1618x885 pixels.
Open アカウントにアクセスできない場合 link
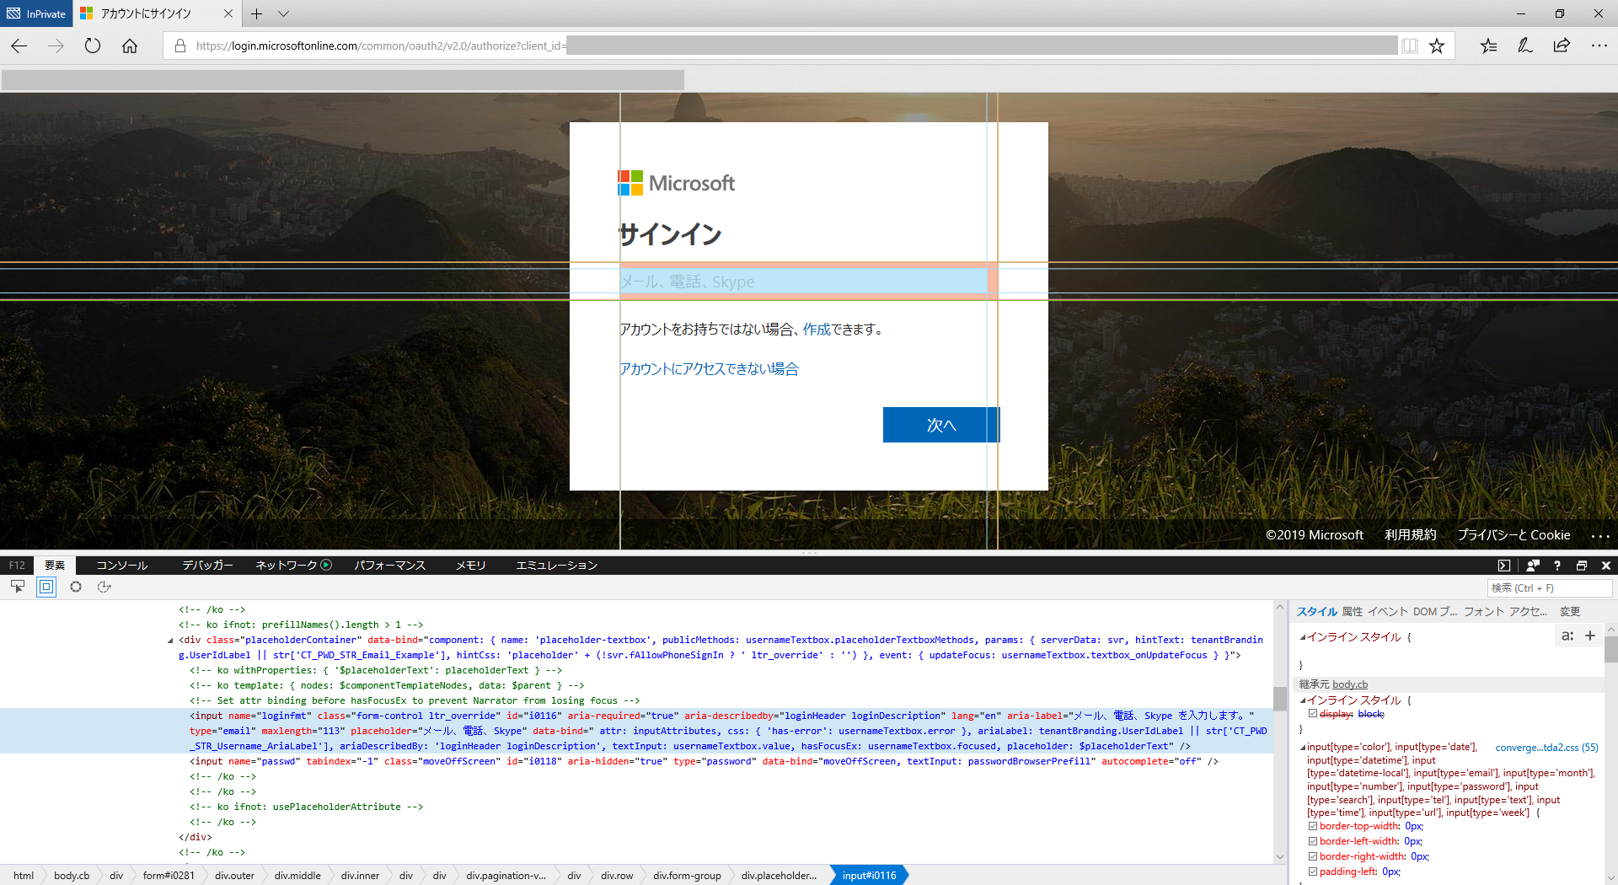point(709,369)
